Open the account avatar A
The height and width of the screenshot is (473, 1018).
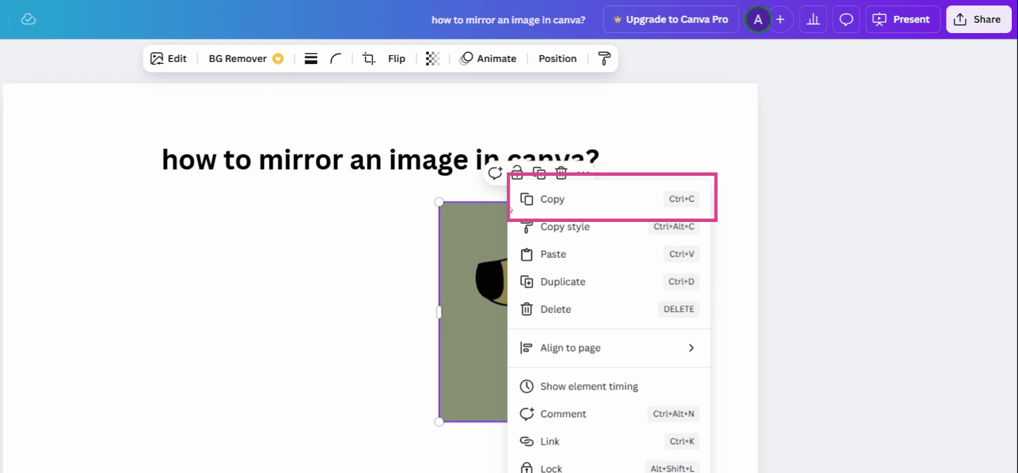[758, 19]
